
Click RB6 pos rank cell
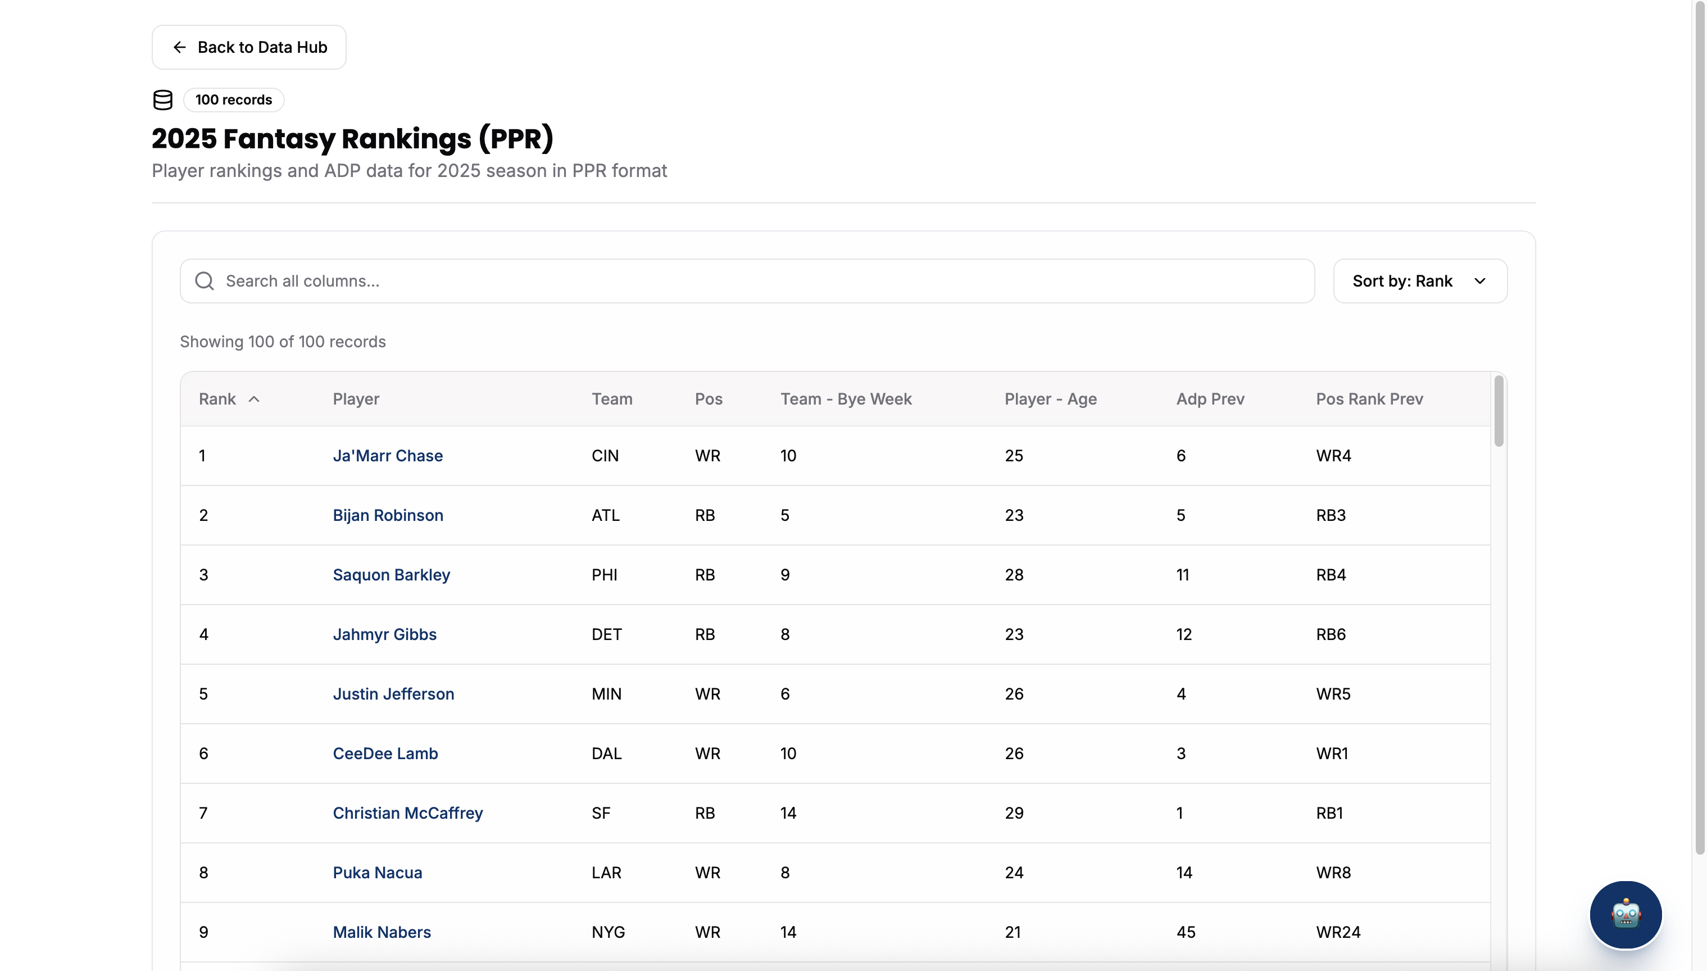(x=1331, y=634)
